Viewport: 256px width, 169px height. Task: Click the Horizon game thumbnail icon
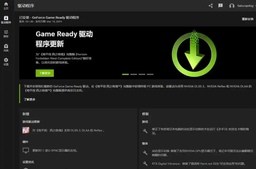(x=26, y=130)
